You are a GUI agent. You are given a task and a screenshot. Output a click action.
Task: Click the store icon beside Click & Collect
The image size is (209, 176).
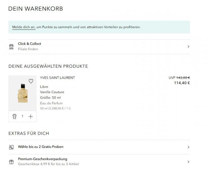coord(12,47)
